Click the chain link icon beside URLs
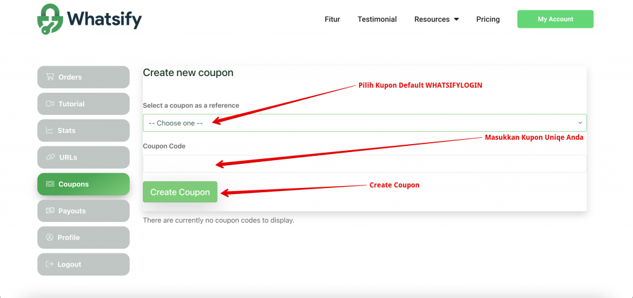633x298 pixels. (49, 158)
